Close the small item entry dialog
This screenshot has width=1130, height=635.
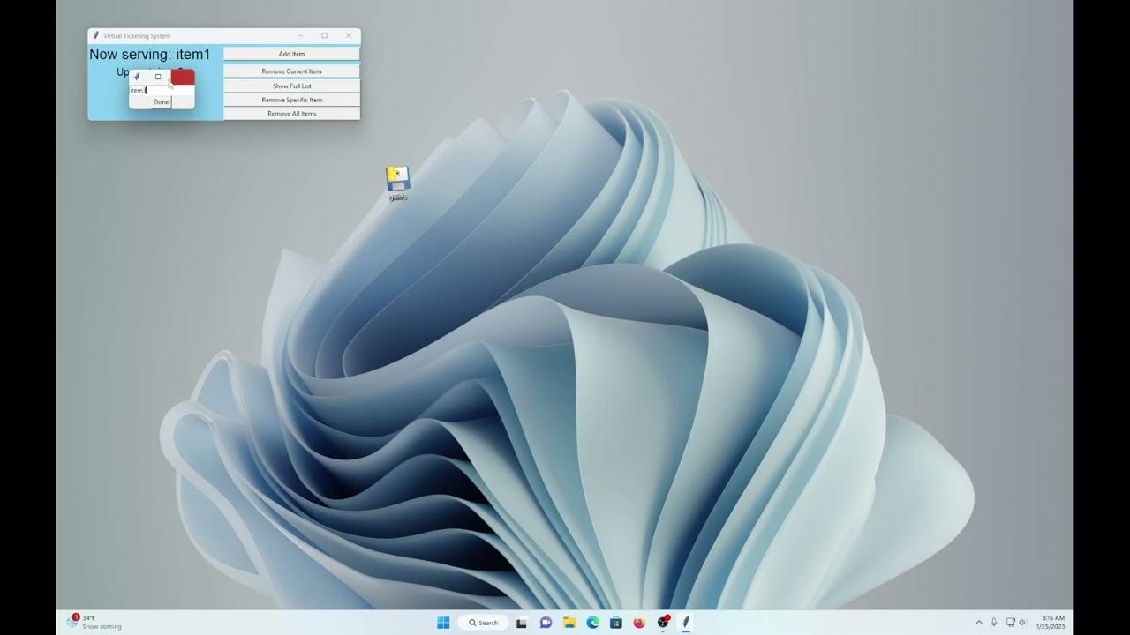coord(183,77)
